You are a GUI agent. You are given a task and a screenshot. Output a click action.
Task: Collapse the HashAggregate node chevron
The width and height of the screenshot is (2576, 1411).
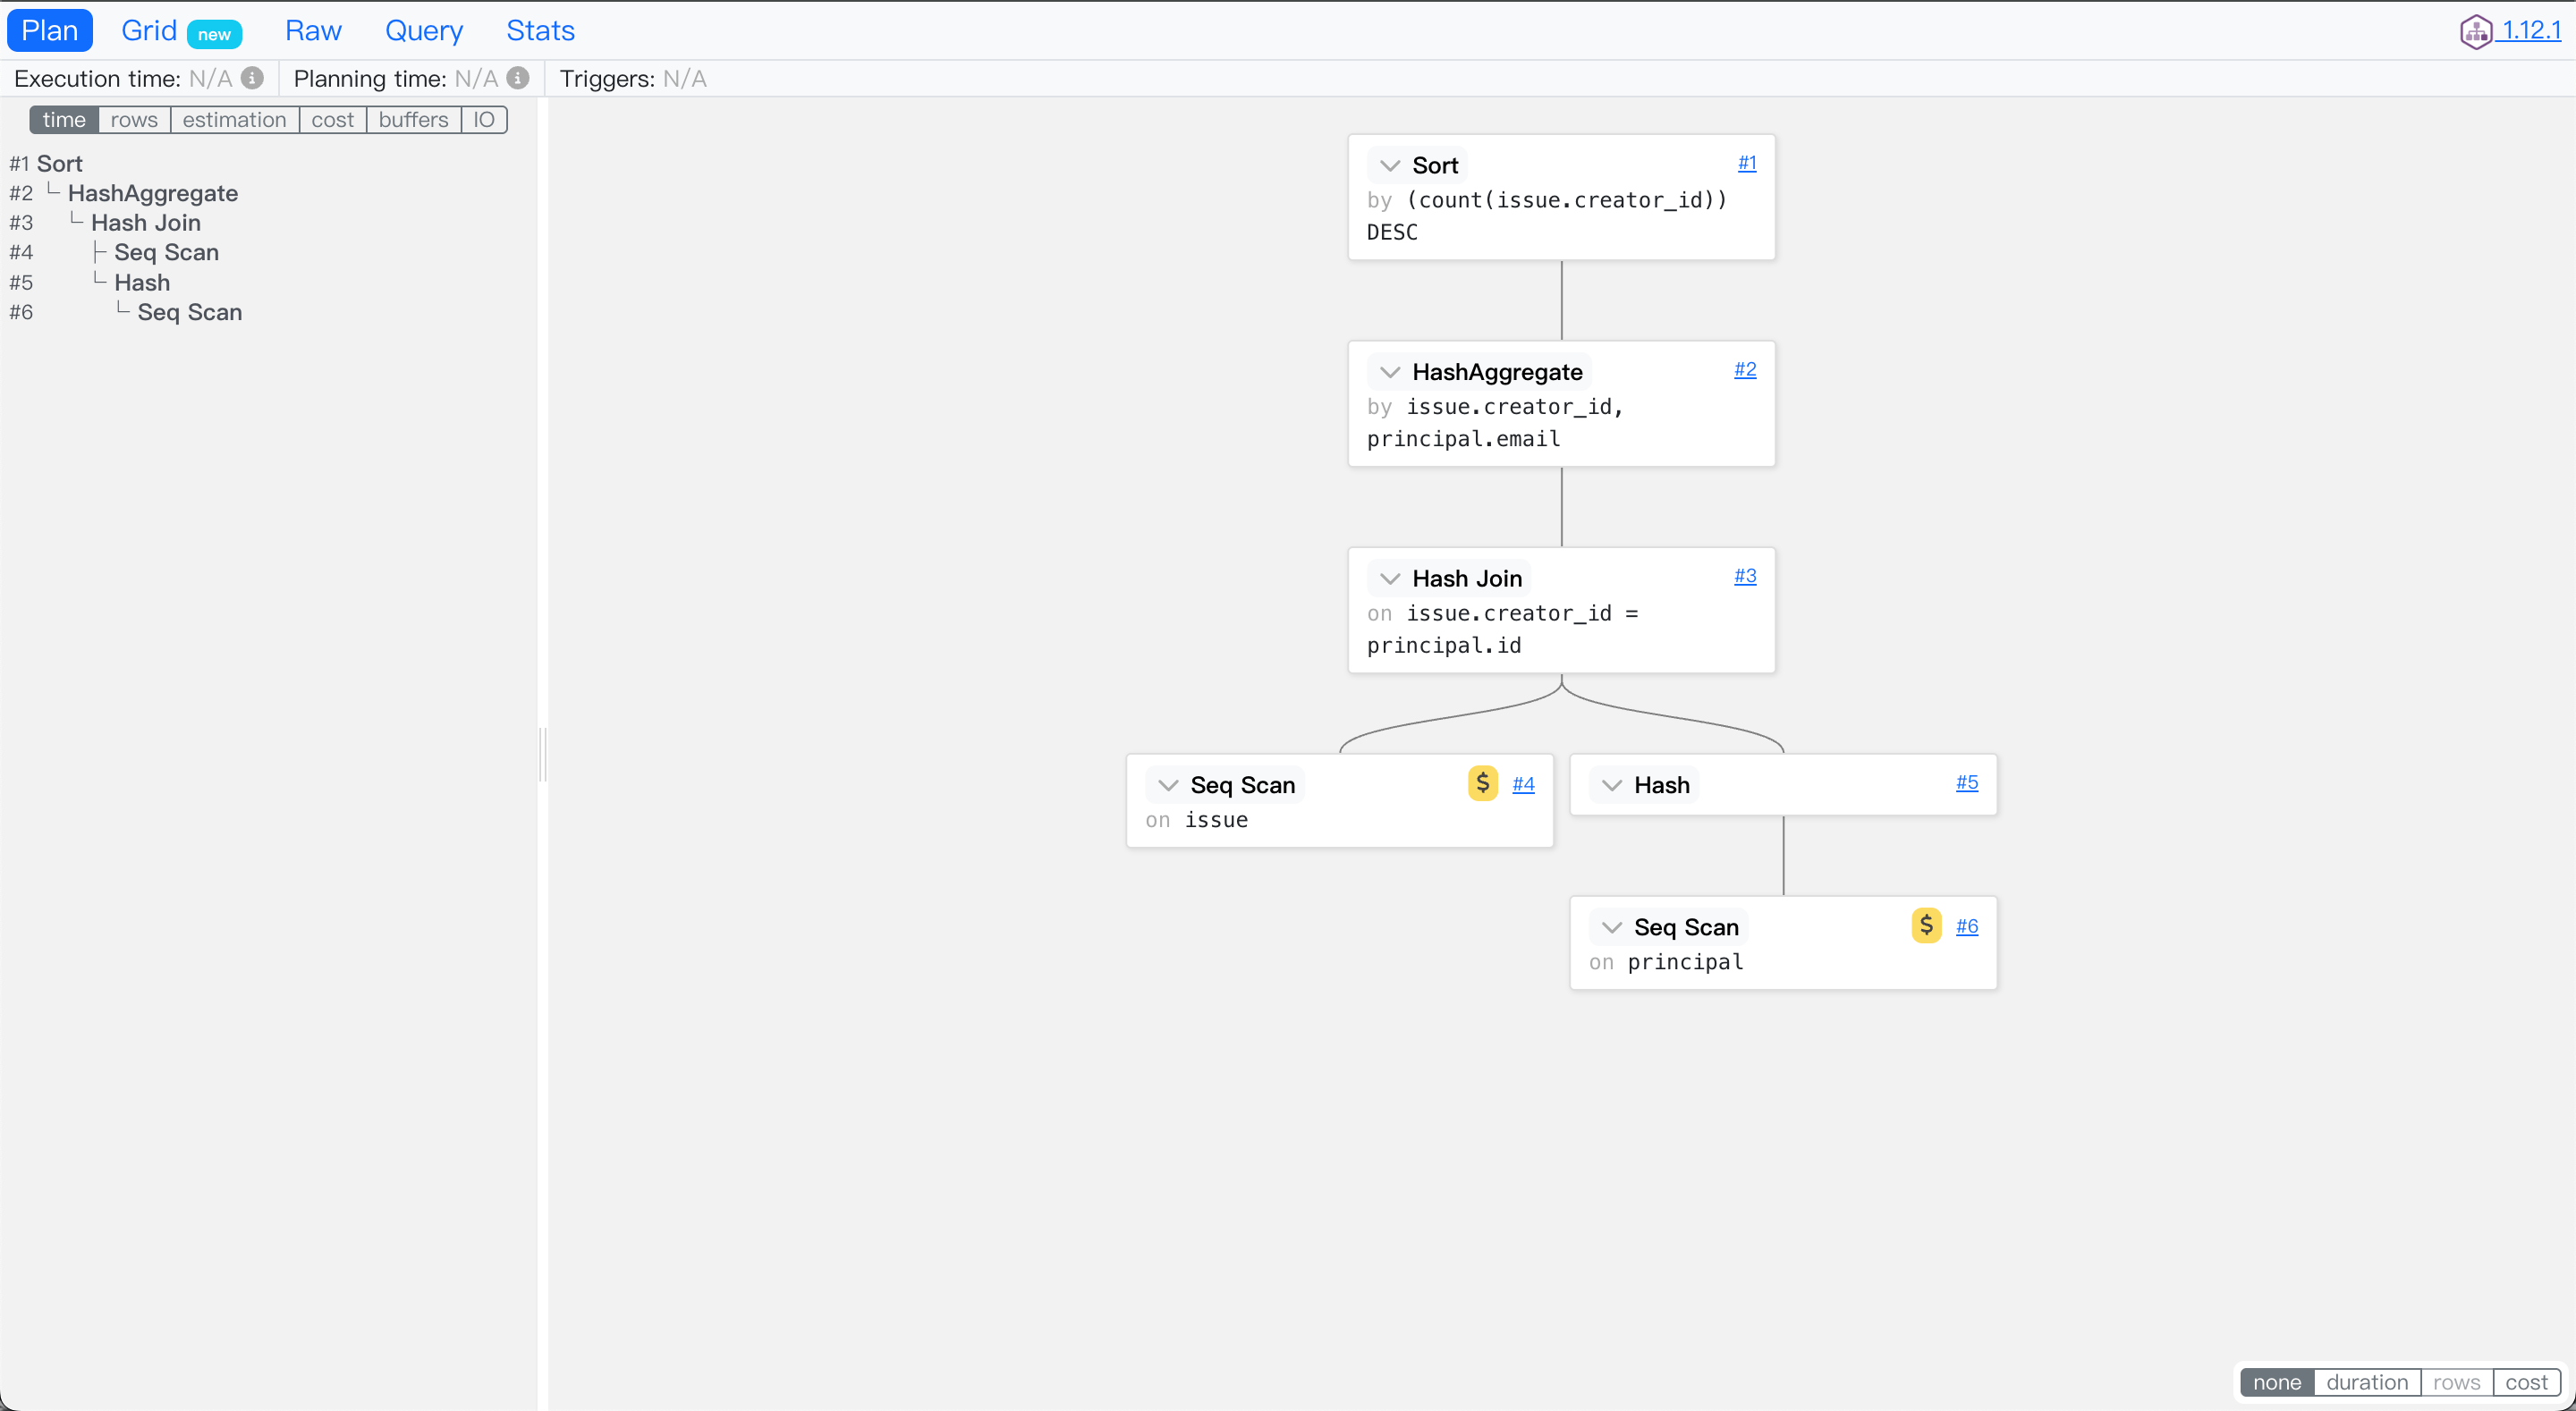[1390, 372]
